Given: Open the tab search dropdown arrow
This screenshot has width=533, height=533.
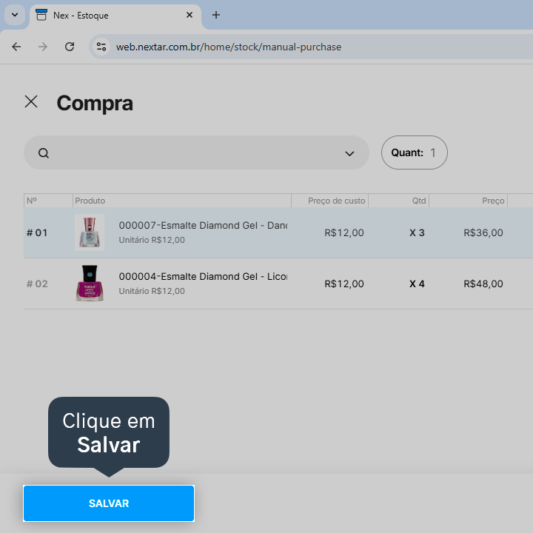Looking at the screenshot, I should coord(15,15).
